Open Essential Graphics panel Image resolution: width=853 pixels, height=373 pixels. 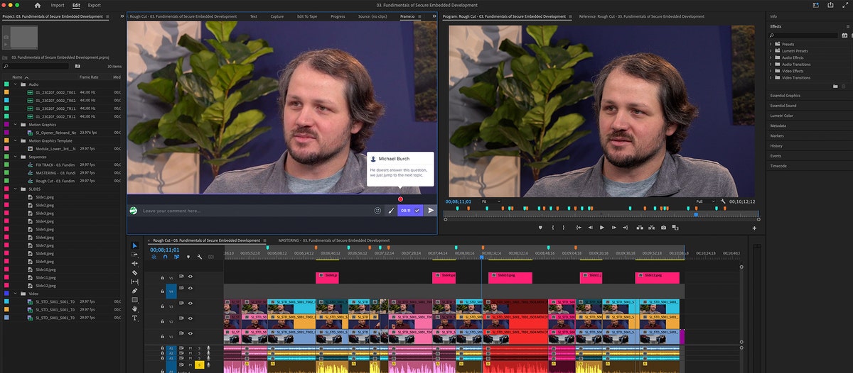click(x=785, y=95)
